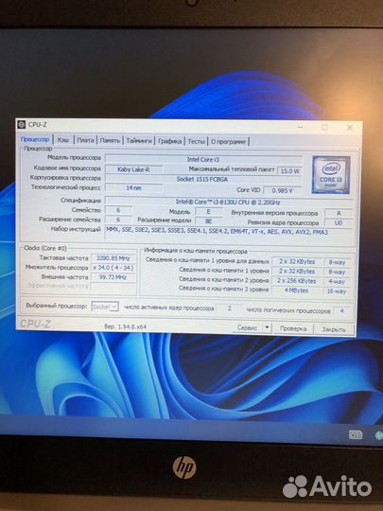Image resolution: width=383 pixels, height=511 pixels.
Task: Select the 15.0 W thermal package value
Action: [x=289, y=170]
